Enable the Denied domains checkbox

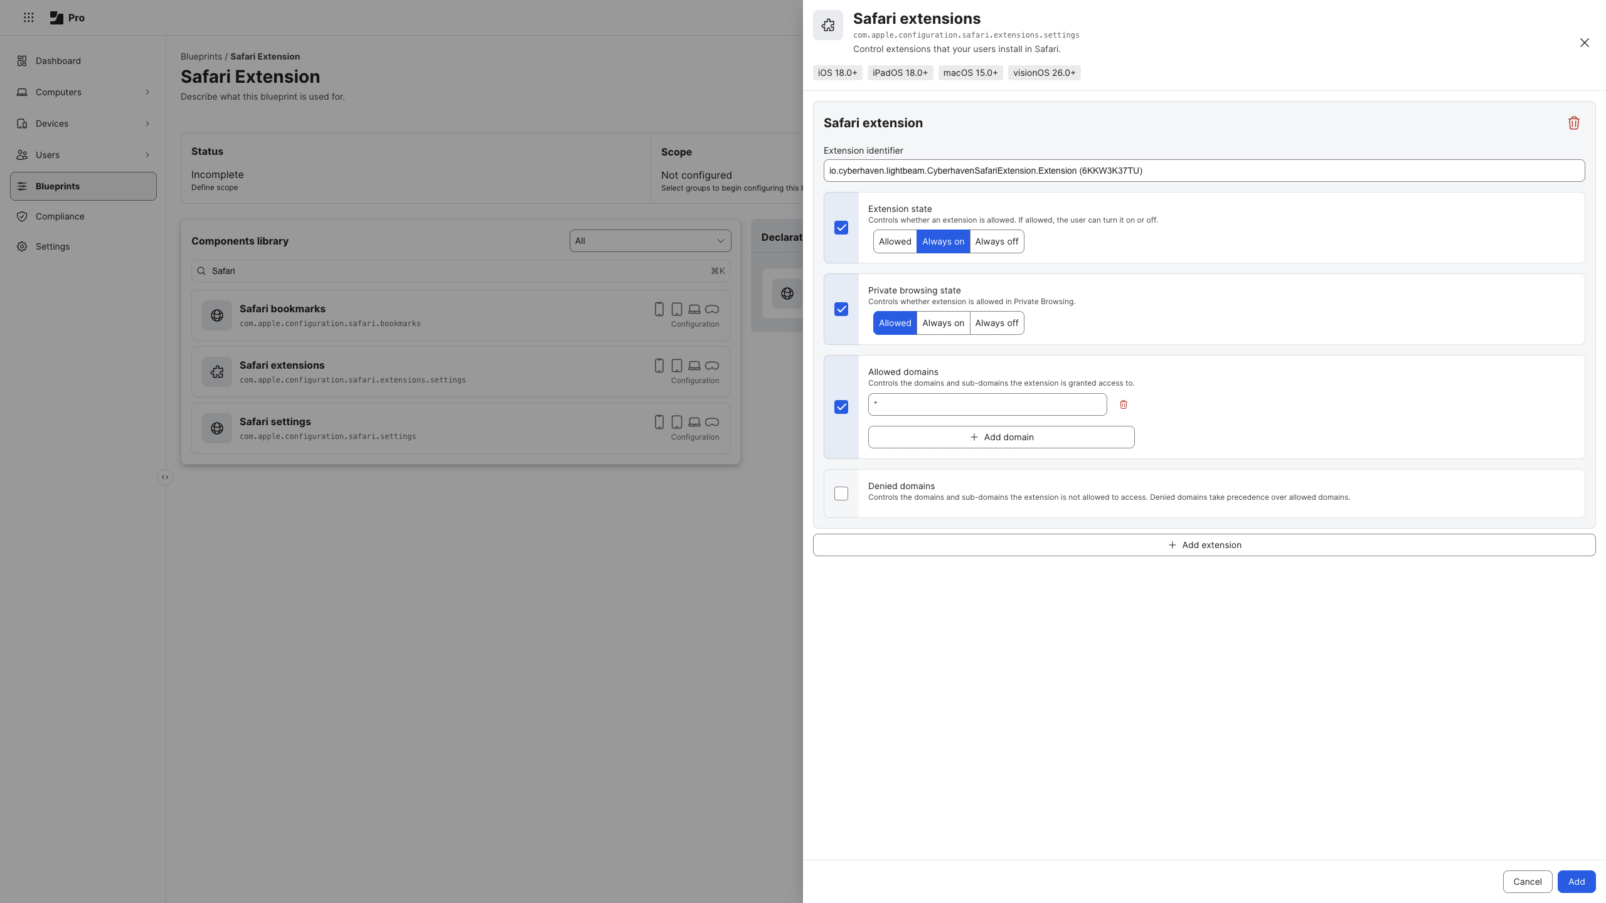[841, 494]
